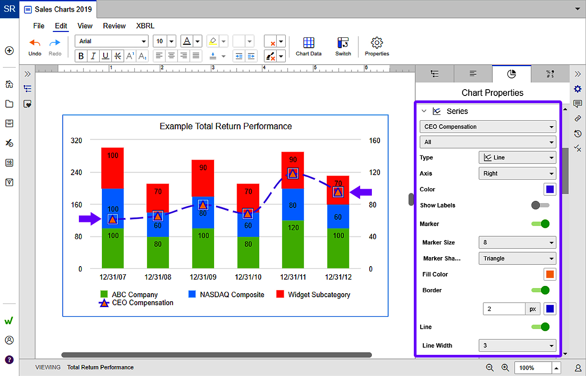Open user profile icon in left sidebar

(9, 340)
